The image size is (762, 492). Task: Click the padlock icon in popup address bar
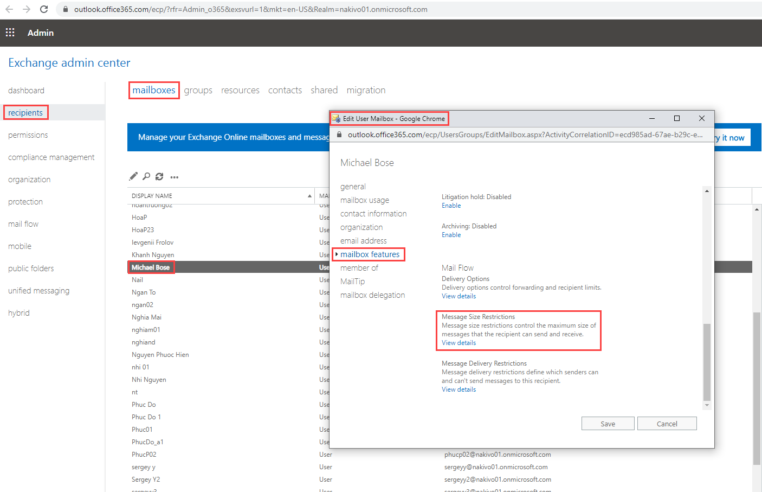[339, 135]
